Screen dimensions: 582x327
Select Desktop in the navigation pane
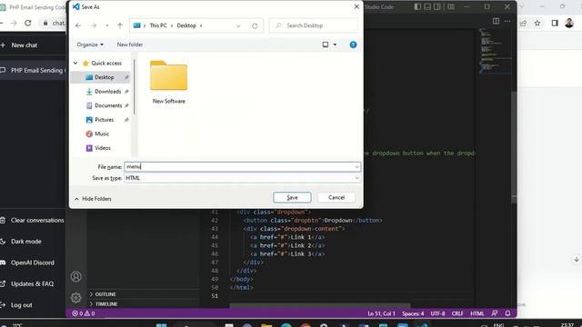(x=104, y=77)
